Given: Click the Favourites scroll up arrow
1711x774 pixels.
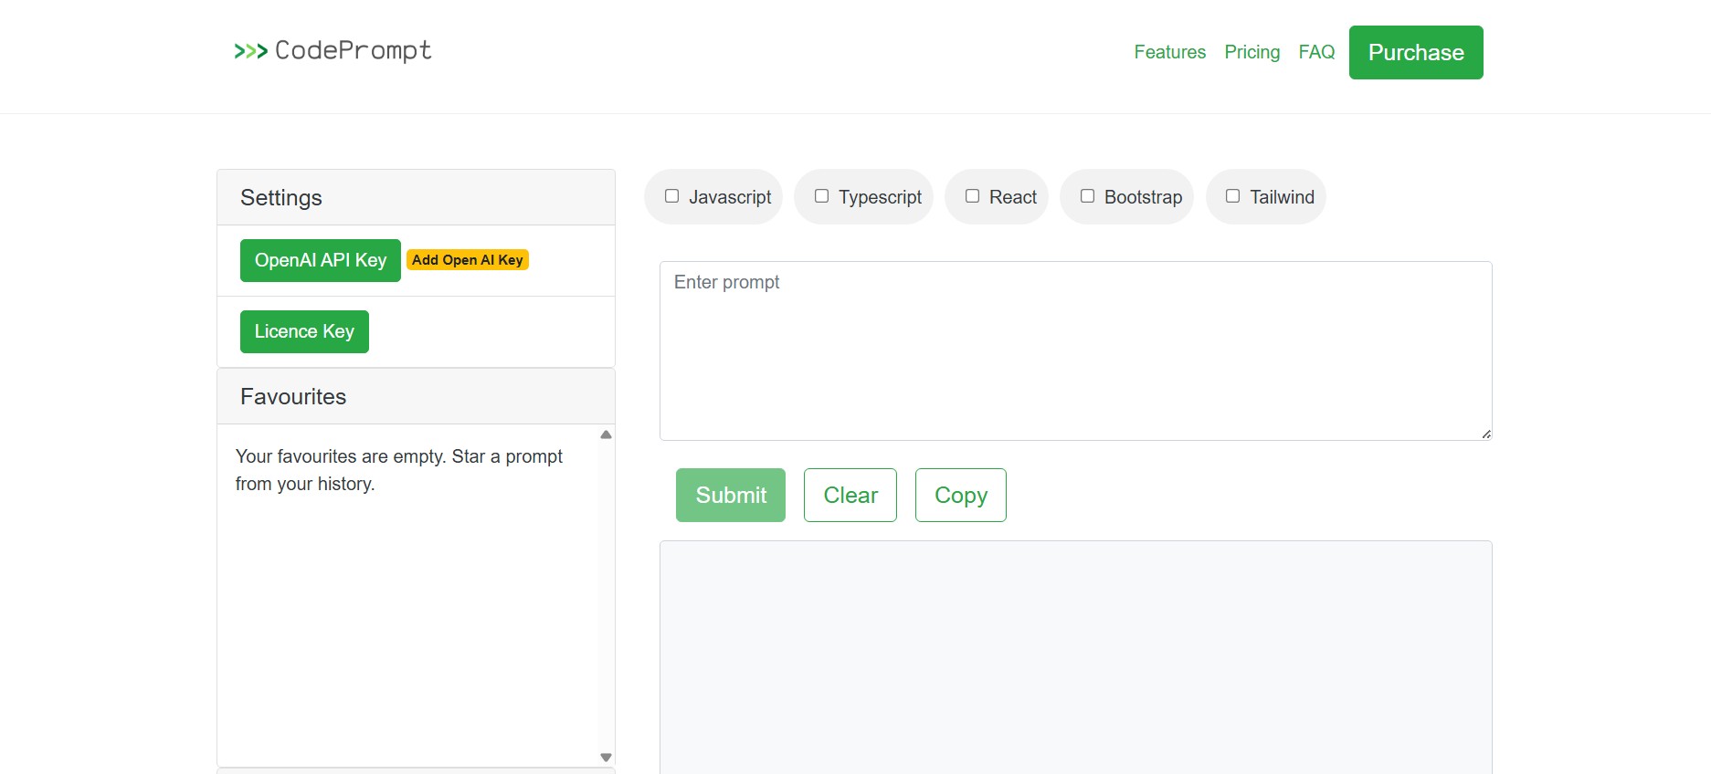Looking at the screenshot, I should (x=606, y=434).
